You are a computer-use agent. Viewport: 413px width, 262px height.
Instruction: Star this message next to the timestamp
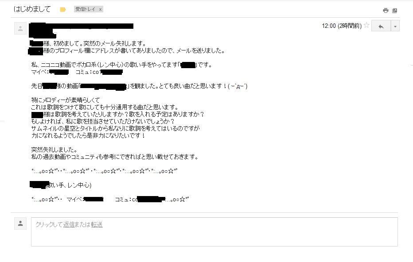click(366, 26)
